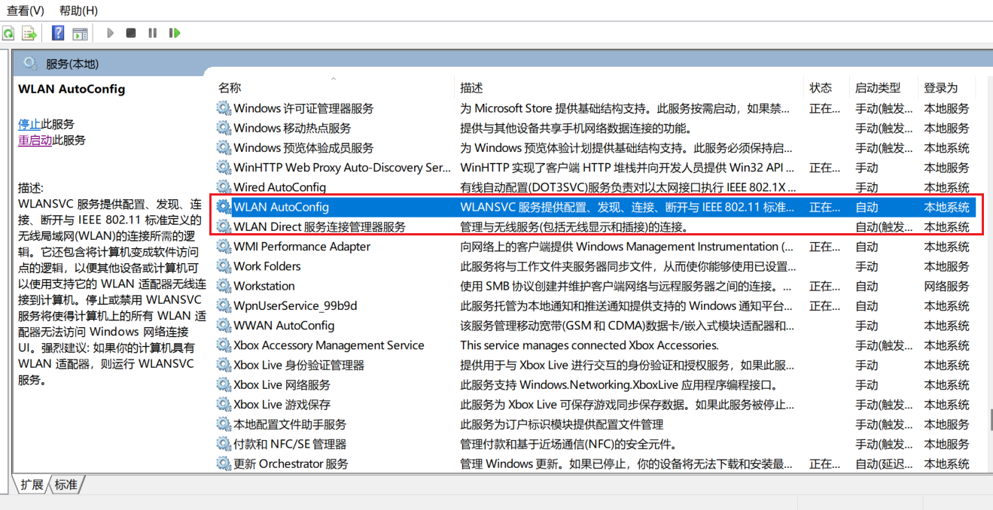Click gear icon of Windows 许可证管理器服务
993x510 pixels.
[224, 108]
